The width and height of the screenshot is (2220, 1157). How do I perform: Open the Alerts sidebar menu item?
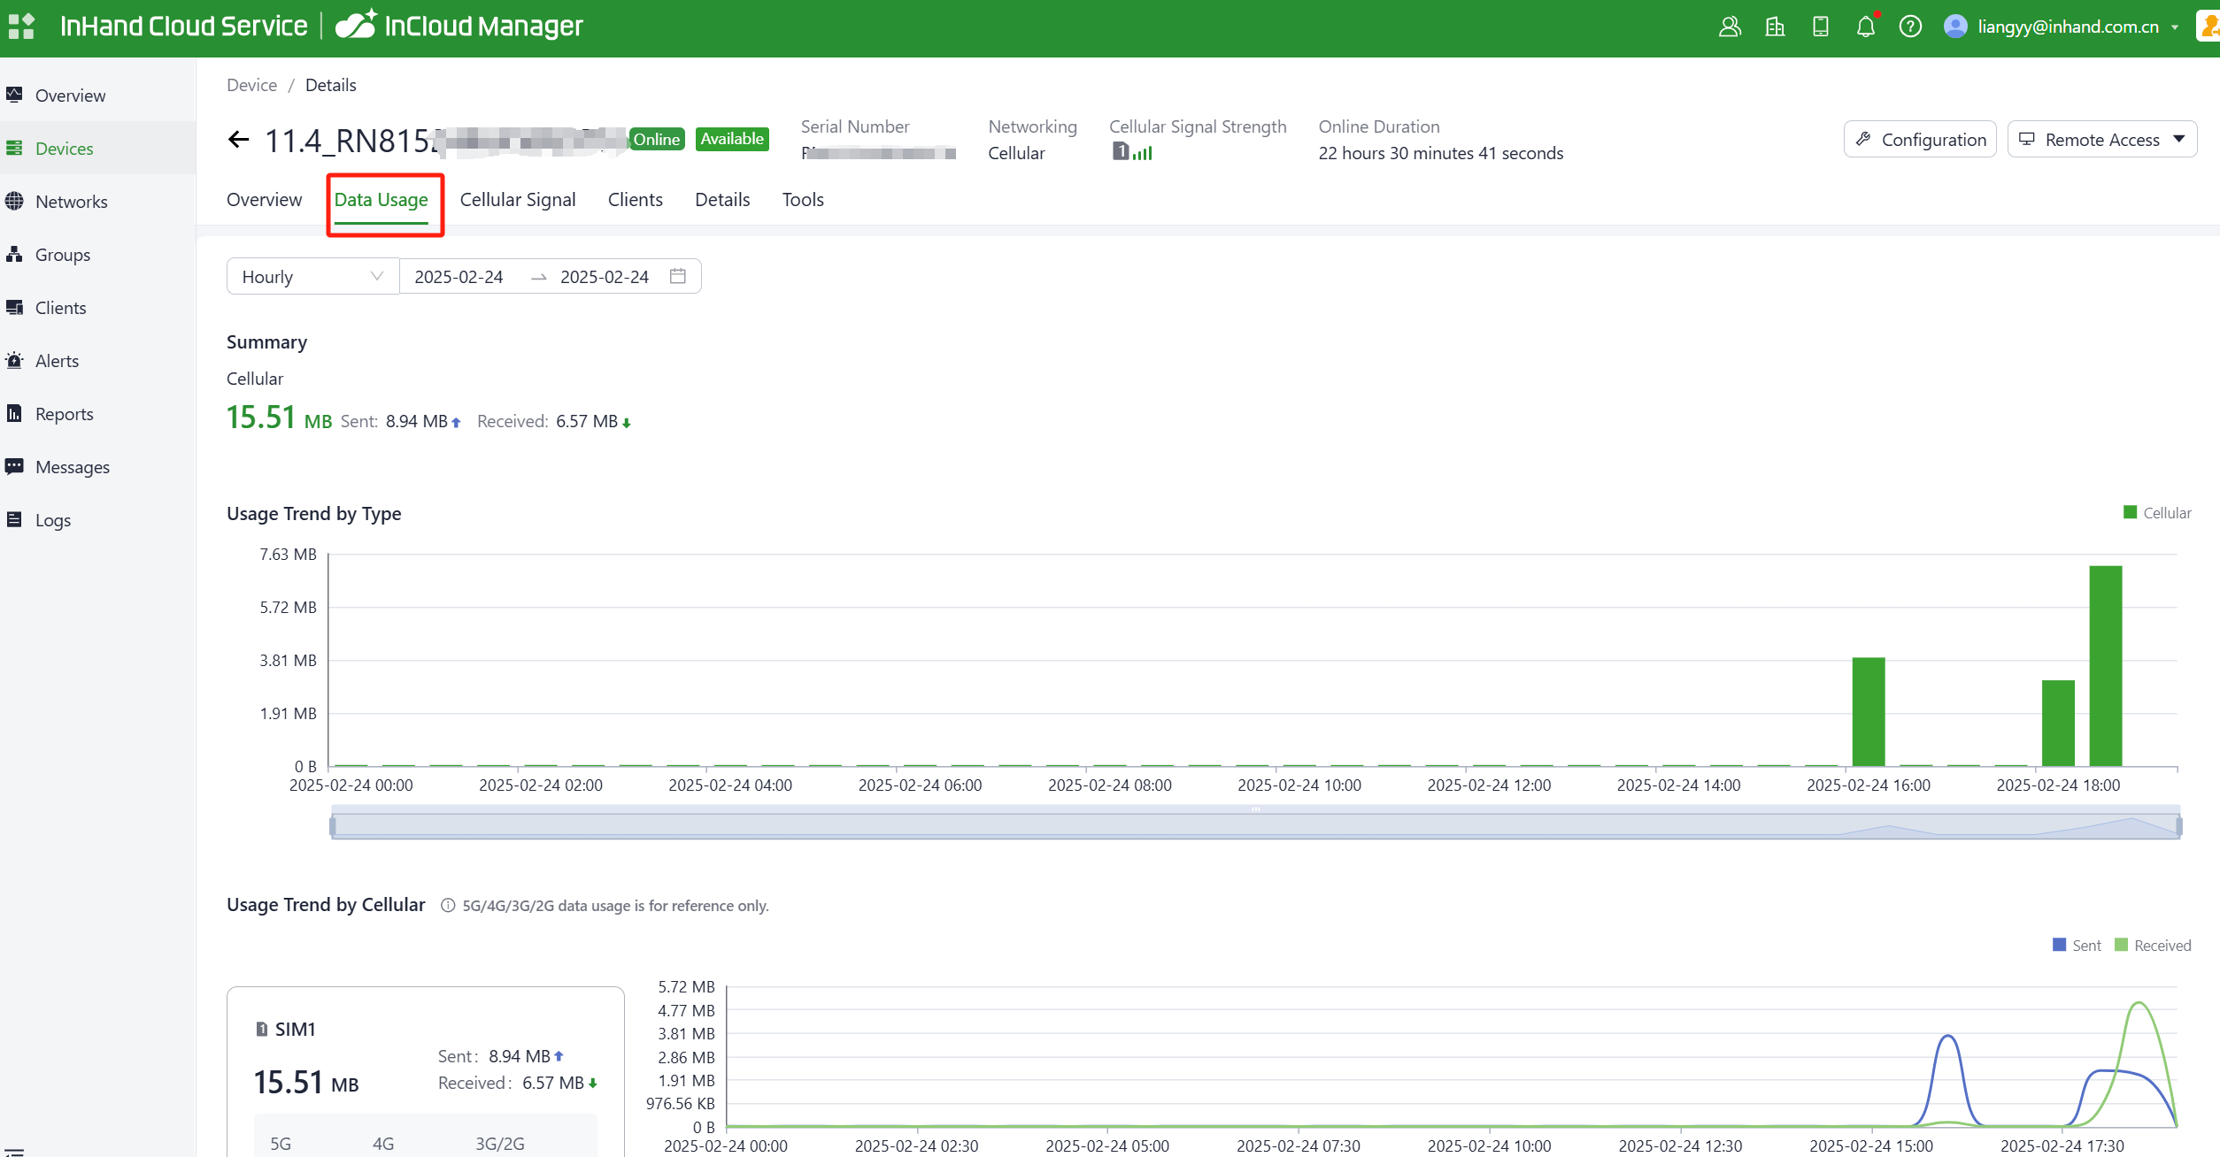click(x=57, y=361)
